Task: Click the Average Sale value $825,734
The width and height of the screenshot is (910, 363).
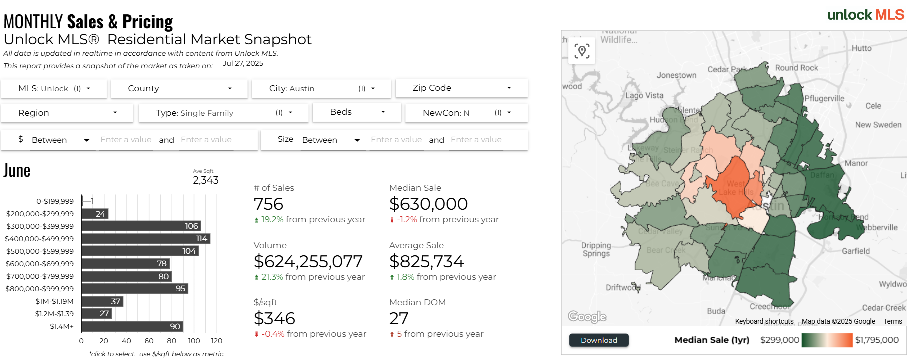Action: tap(427, 261)
